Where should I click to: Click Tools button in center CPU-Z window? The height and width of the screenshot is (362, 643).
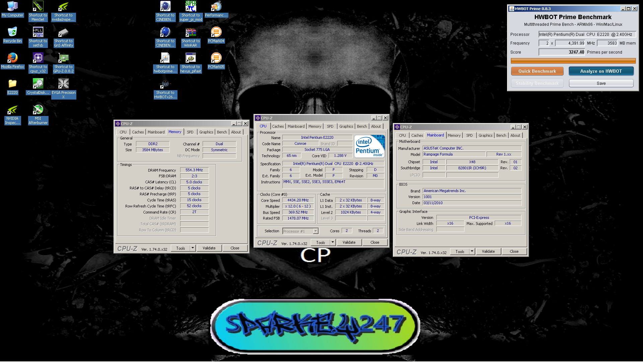tap(320, 242)
